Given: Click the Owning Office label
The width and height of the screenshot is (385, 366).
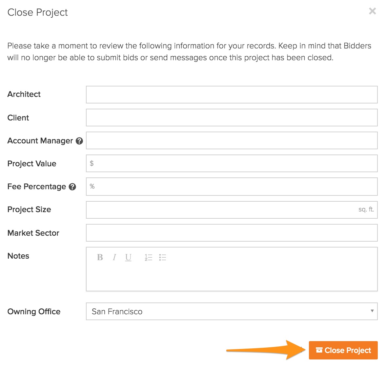Looking at the screenshot, I should point(34,312).
